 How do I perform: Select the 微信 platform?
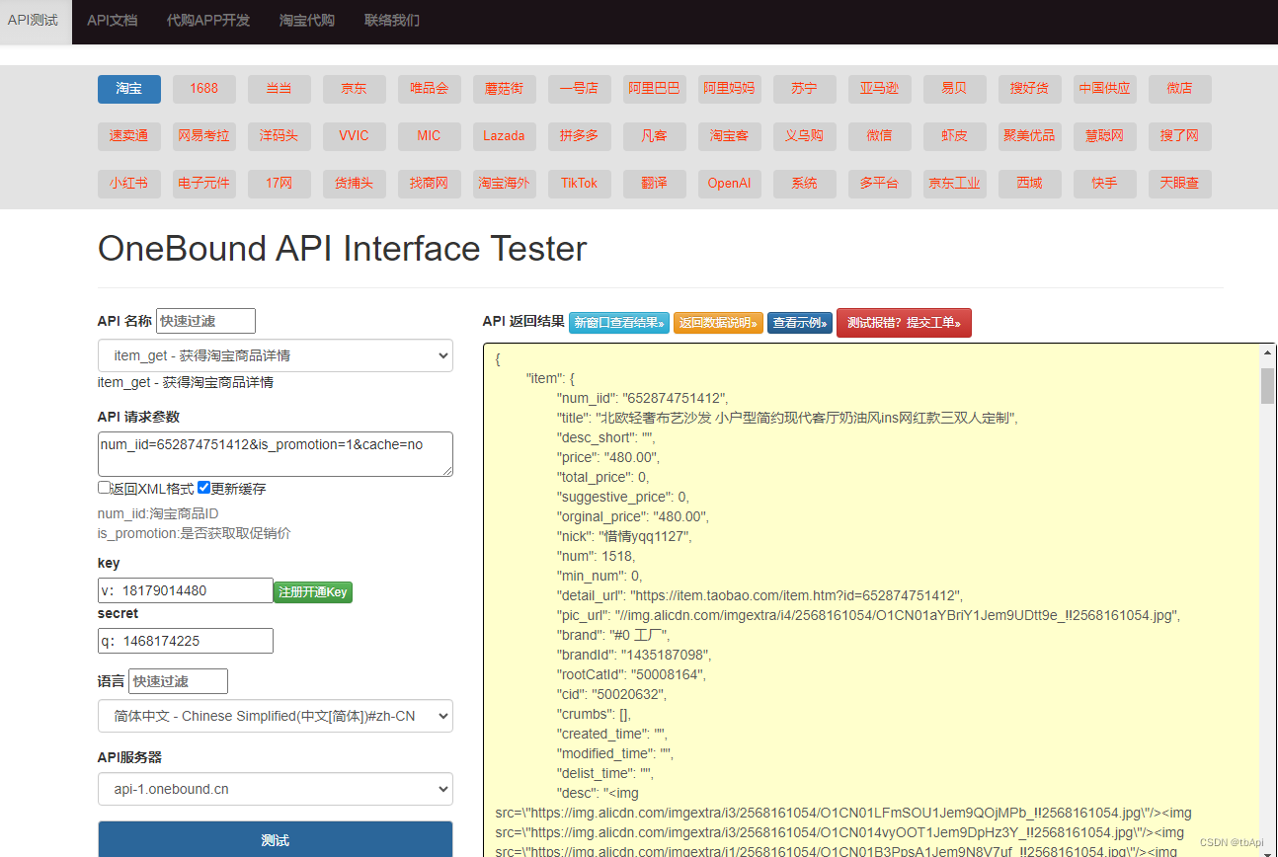tap(880, 136)
